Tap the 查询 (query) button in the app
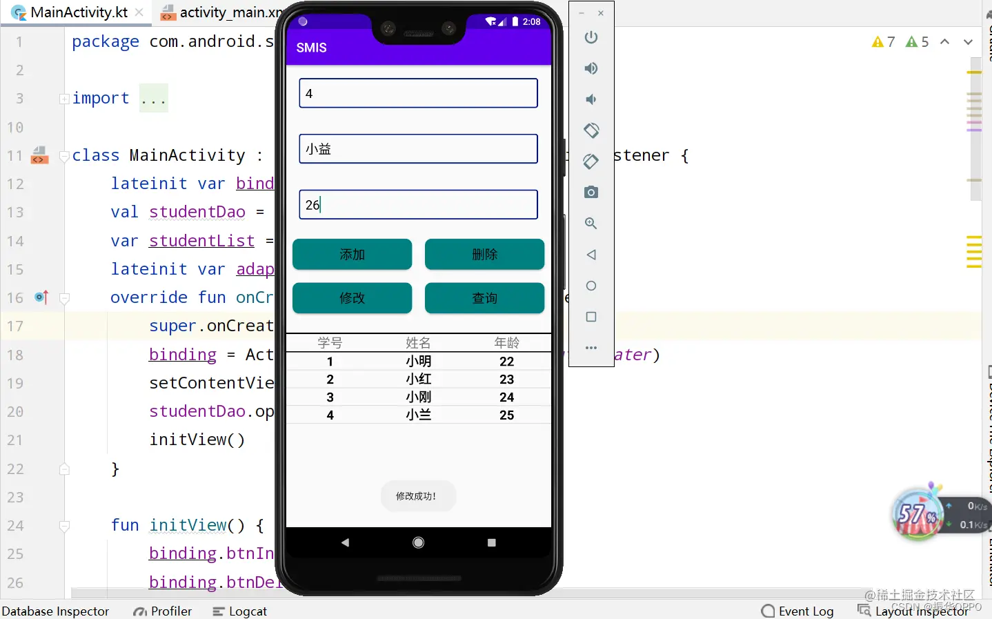This screenshot has height=619, width=992. 484,298
